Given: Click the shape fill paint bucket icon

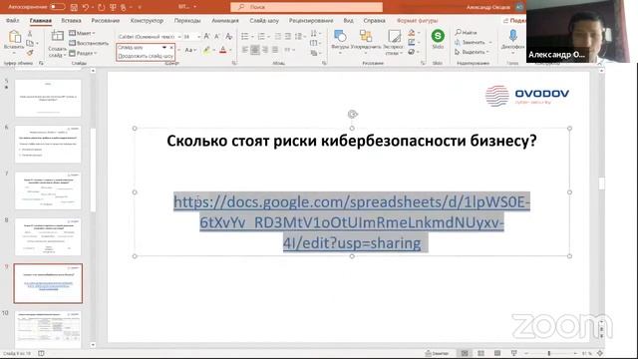Looking at the screenshot, I should point(412,33).
